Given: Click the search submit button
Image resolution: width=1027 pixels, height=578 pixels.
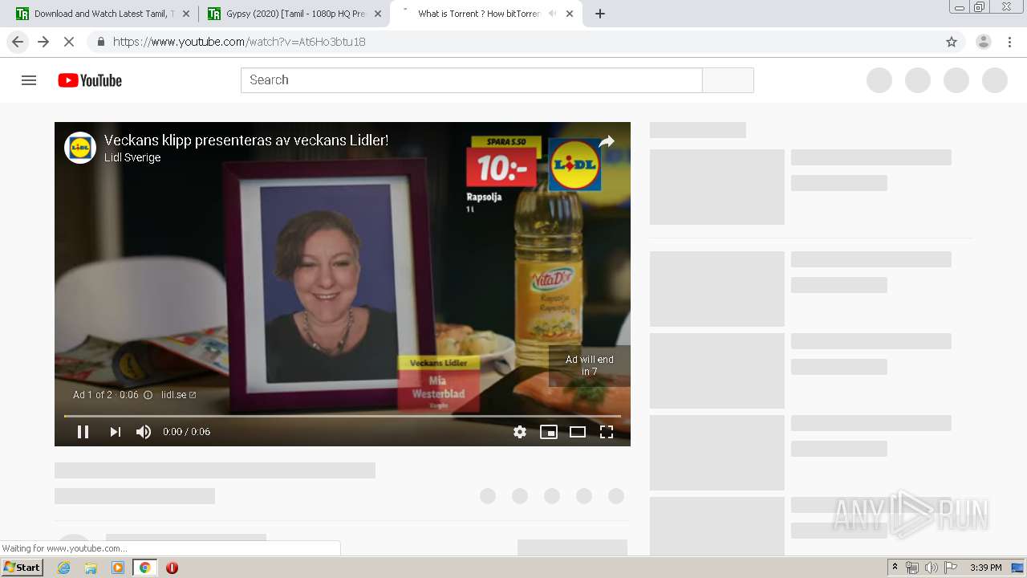Looking at the screenshot, I should [x=728, y=80].
